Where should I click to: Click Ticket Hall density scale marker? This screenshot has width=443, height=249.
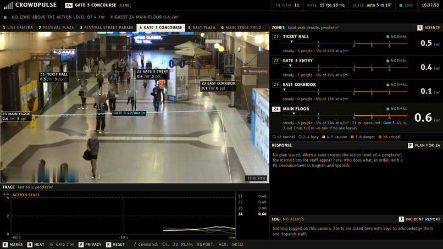click(x=291, y=42)
